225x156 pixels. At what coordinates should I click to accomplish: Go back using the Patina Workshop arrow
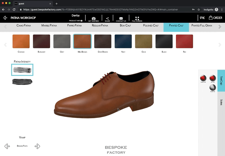[x=5, y=18]
